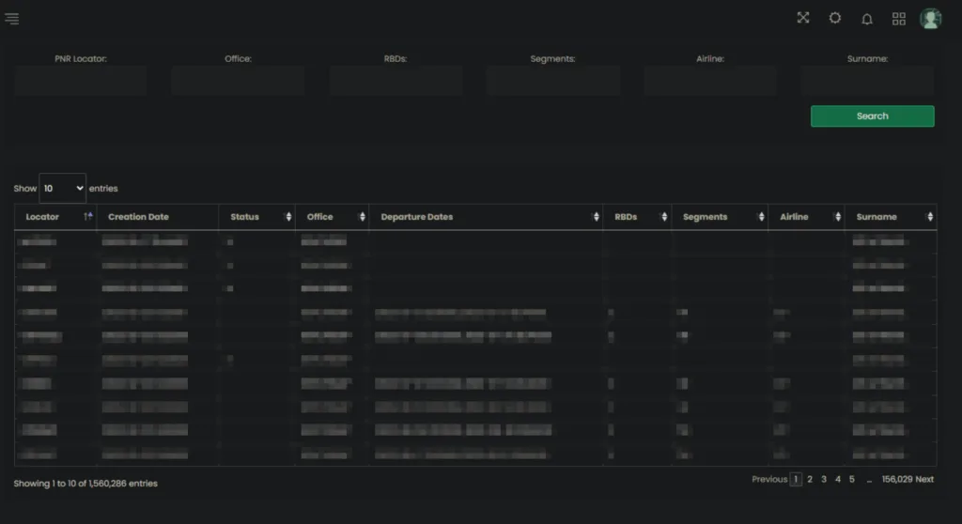Open the hamburger sidebar menu
962x524 pixels.
click(x=11, y=19)
